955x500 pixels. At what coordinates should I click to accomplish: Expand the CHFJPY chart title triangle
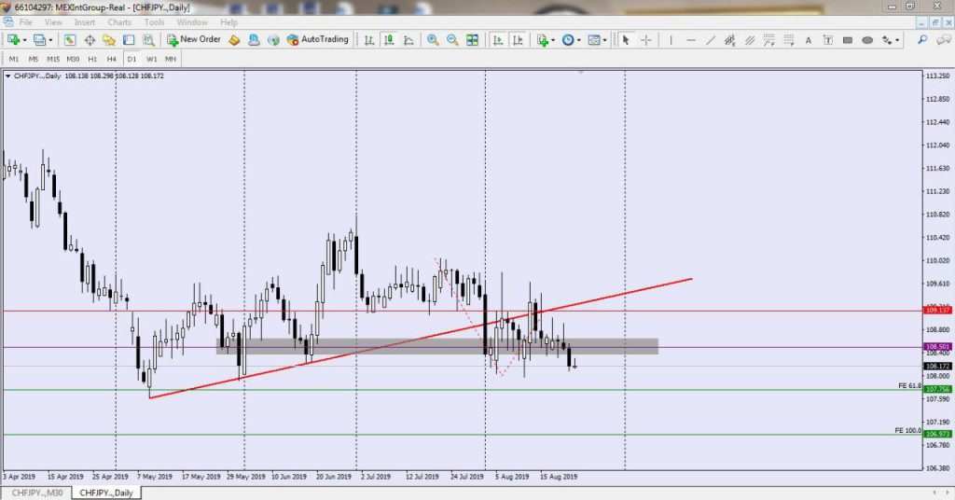tap(7, 76)
